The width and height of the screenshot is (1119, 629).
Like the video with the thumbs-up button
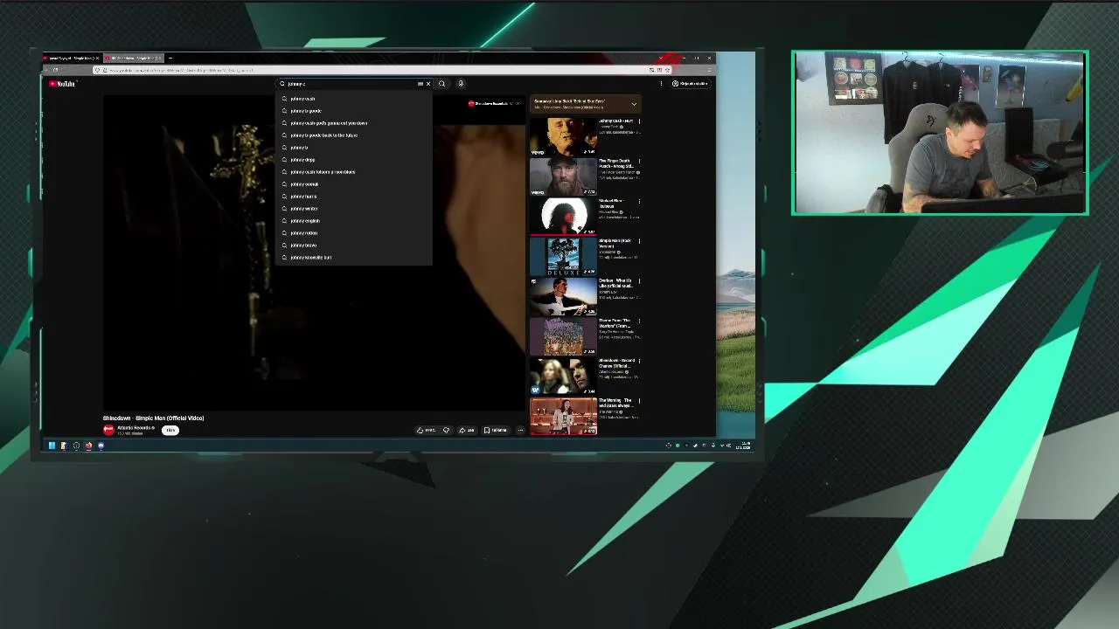click(426, 430)
